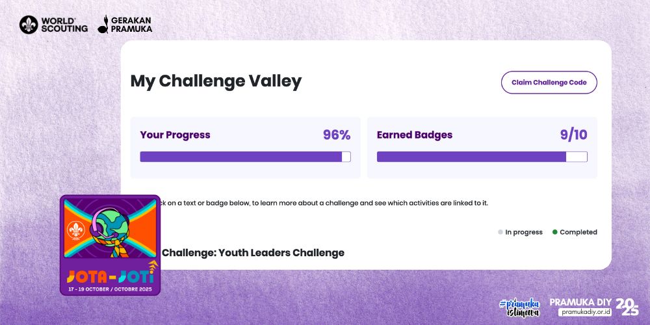The width and height of the screenshot is (650, 325).
Task: Click the Gerakan Pramuka coconut sprout logo
Action: 103,25
